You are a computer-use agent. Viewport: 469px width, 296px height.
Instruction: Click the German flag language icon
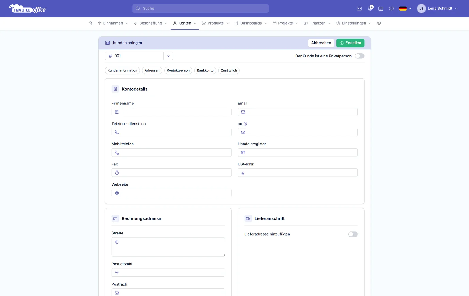point(403,9)
